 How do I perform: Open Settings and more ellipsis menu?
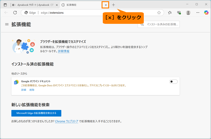[198, 13]
